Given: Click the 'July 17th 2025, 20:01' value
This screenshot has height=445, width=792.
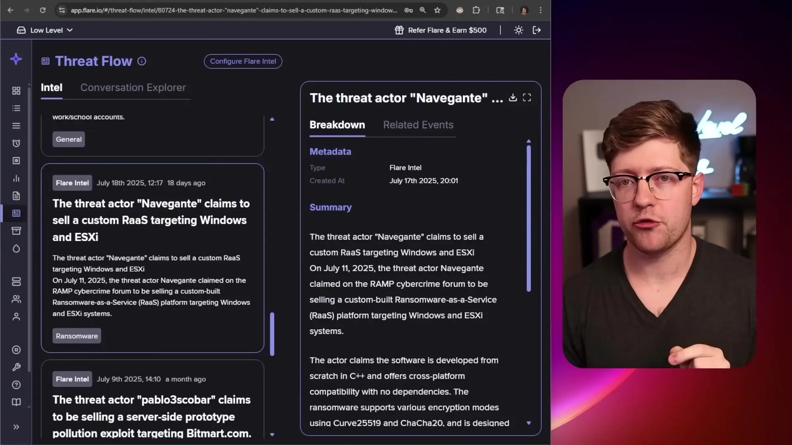Looking at the screenshot, I should pyautogui.click(x=424, y=180).
